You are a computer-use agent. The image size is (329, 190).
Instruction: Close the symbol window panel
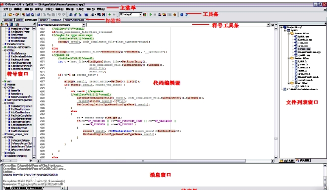click(x=34, y=24)
